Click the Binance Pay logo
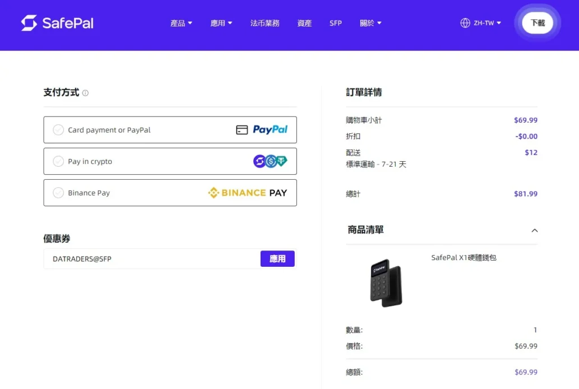The height and width of the screenshot is (389, 579). (248, 193)
